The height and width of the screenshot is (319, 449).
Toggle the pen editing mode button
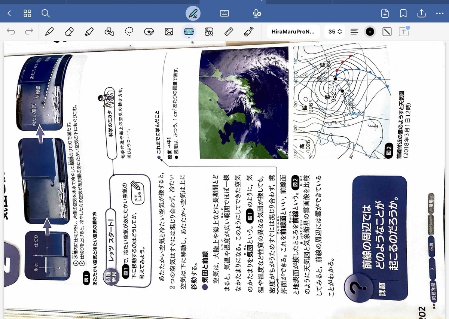pos(193,13)
